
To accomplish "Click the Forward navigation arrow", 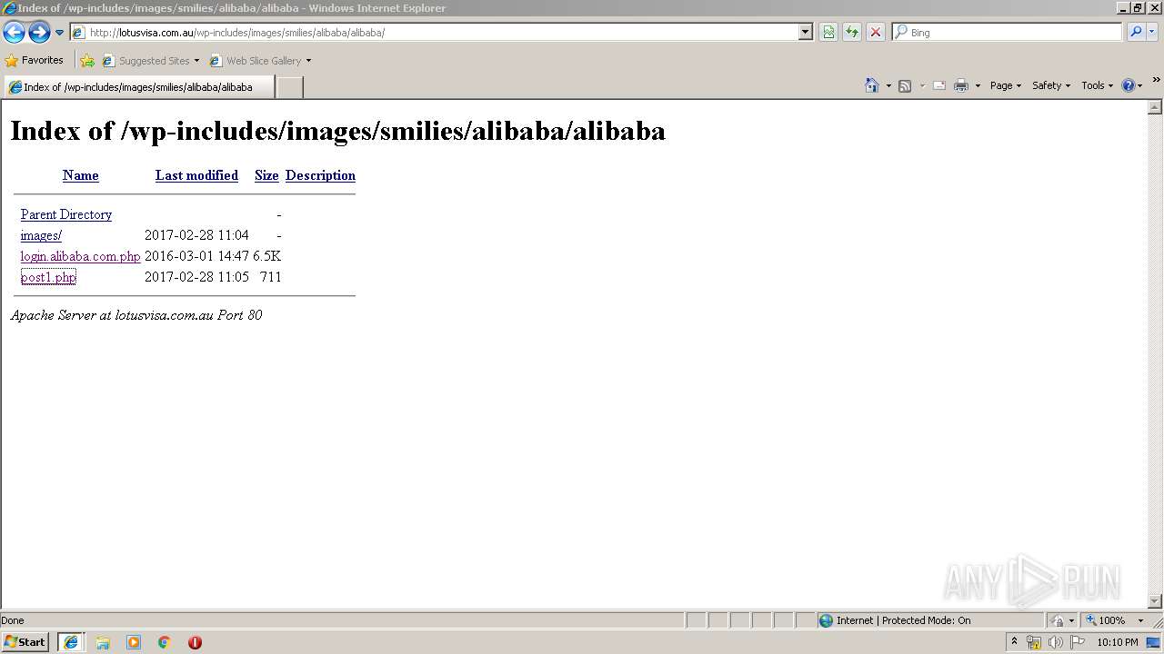I will [39, 33].
